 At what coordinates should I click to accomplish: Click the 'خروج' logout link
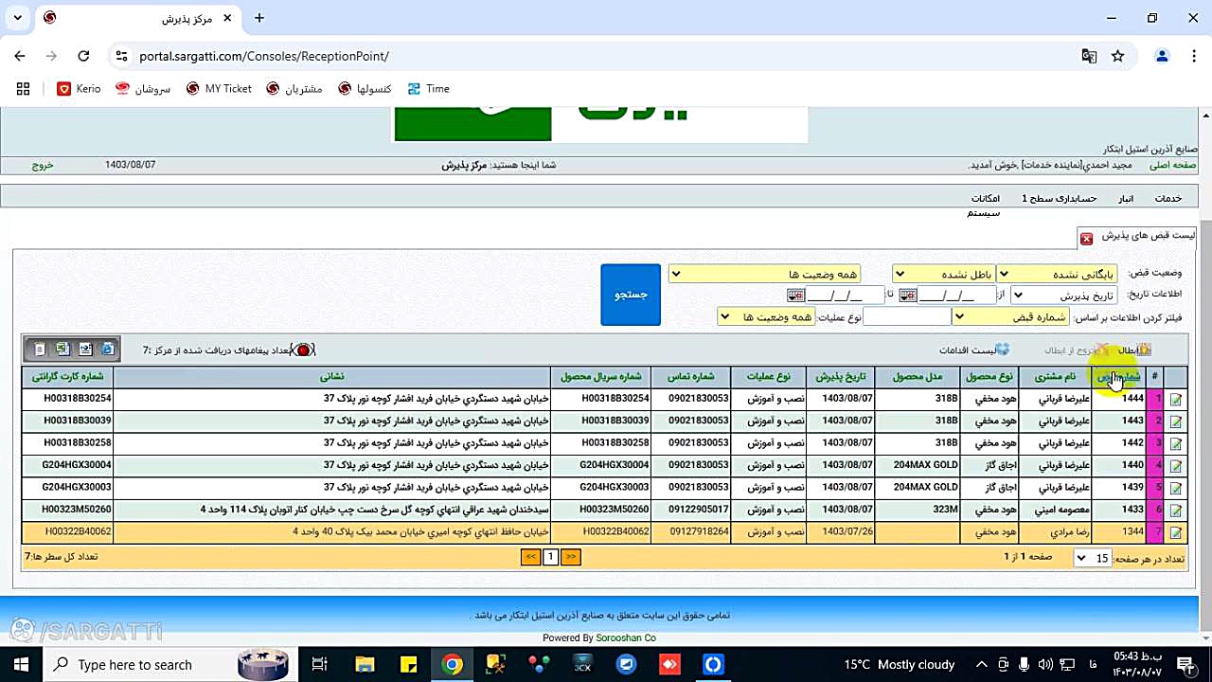pyautogui.click(x=43, y=165)
